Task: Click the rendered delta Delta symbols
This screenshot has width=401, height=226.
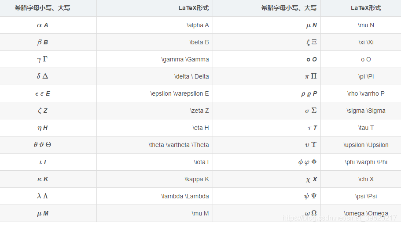Action: pyautogui.click(x=42, y=76)
